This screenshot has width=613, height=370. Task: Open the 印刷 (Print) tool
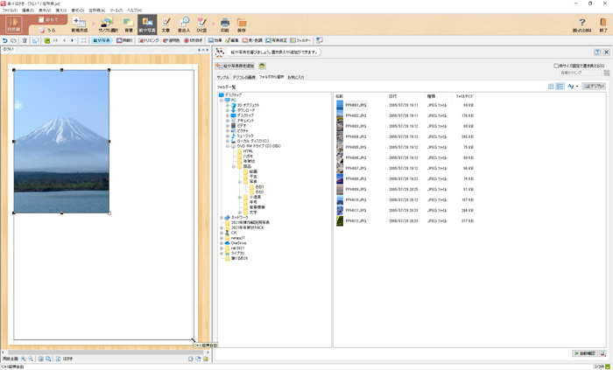[x=224, y=24]
